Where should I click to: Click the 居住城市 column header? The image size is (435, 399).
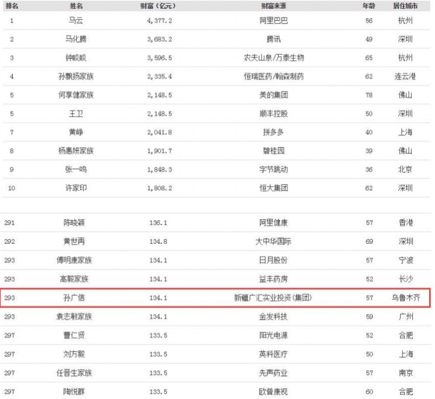click(405, 6)
